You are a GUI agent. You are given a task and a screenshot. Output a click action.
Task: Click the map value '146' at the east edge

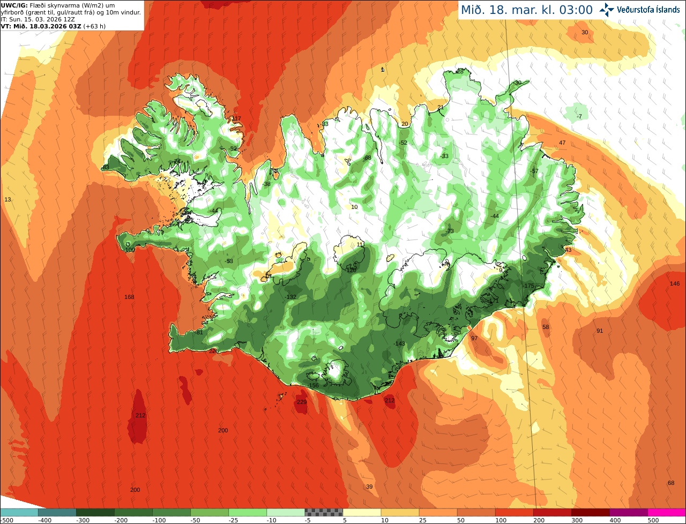click(675, 283)
